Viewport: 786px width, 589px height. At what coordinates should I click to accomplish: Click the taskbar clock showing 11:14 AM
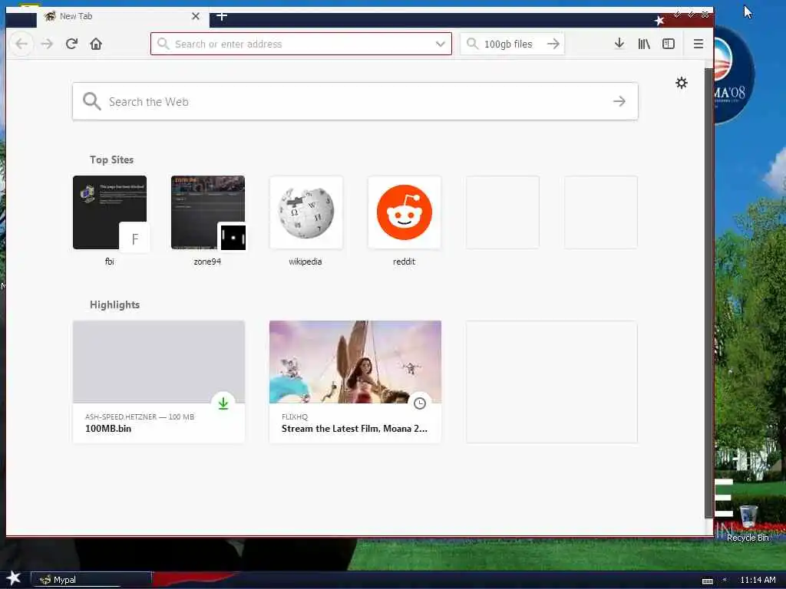point(758,580)
